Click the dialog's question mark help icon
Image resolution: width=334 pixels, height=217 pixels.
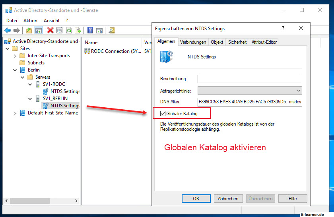click(283, 28)
